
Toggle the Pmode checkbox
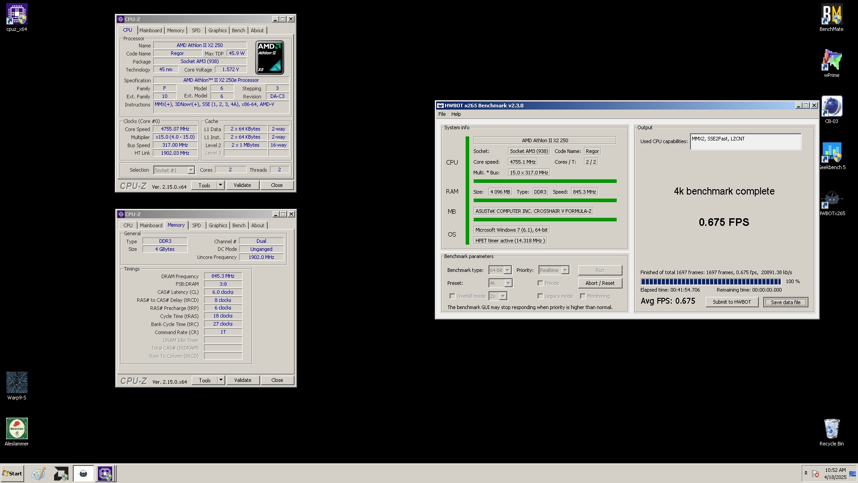click(540, 283)
